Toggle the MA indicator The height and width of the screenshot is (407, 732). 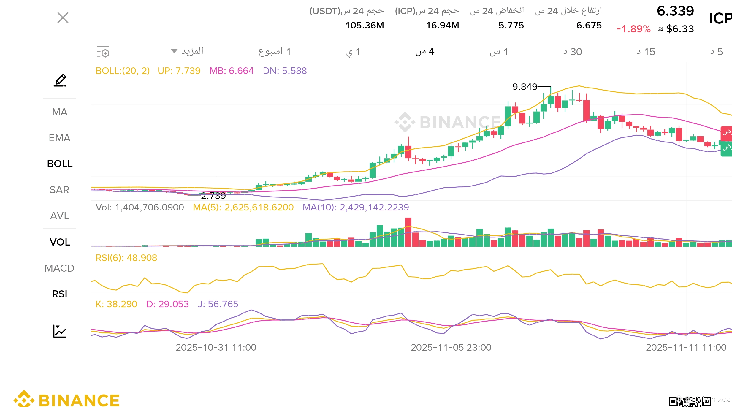[60, 112]
